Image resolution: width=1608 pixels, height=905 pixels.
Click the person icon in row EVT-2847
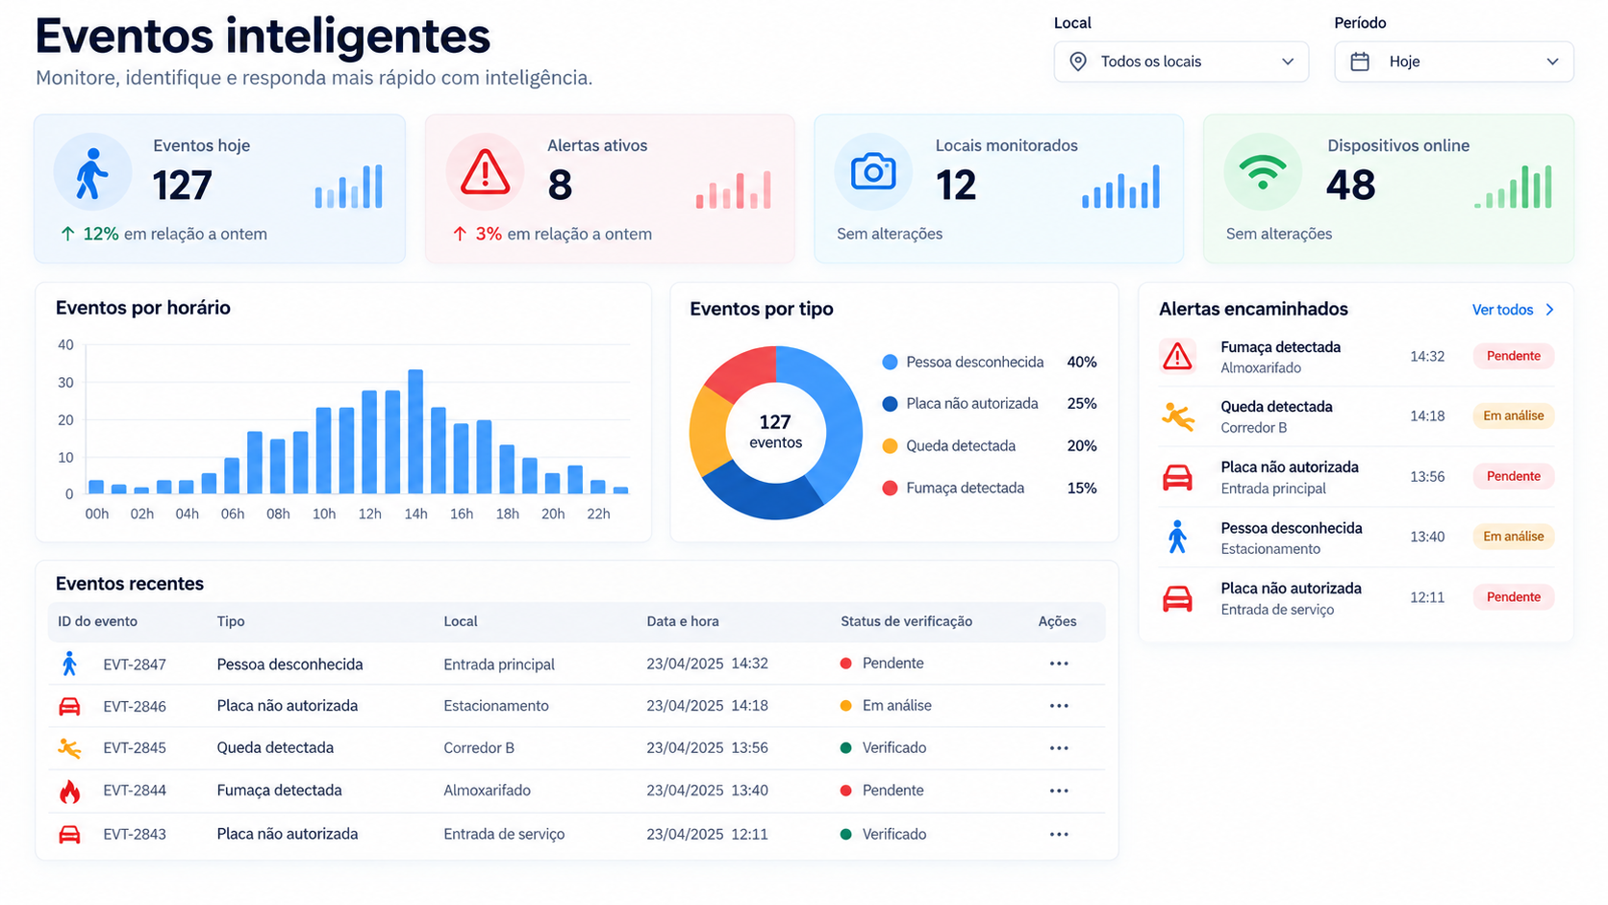[69, 664]
